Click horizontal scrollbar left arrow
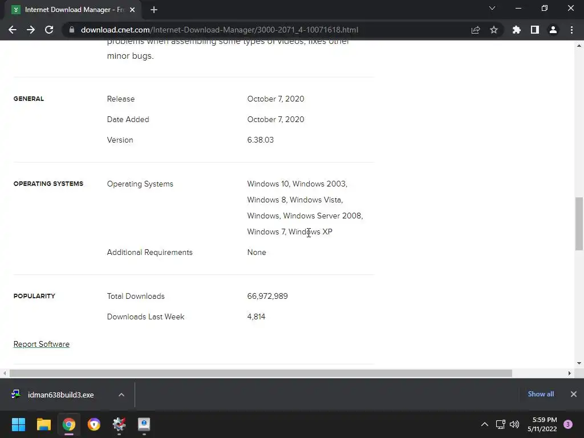 pos(5,373)
